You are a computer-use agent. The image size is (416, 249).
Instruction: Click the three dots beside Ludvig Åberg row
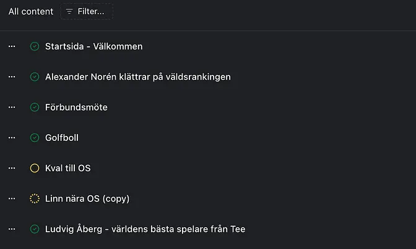click(11, 229)
